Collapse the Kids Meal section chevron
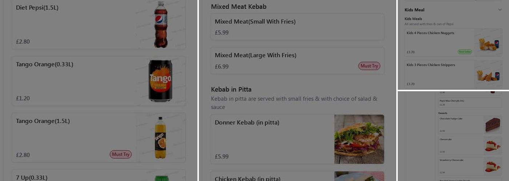509x181 pixels. click(500, 10)
